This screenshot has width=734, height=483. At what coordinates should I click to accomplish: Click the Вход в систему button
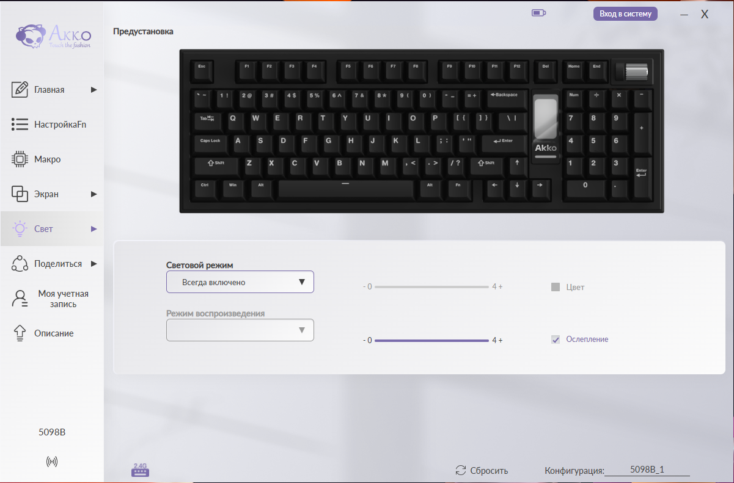625,14
